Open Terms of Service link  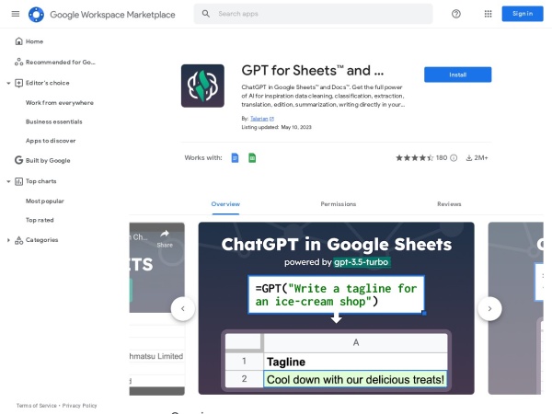pyautogui.click(x=37, y=406)
